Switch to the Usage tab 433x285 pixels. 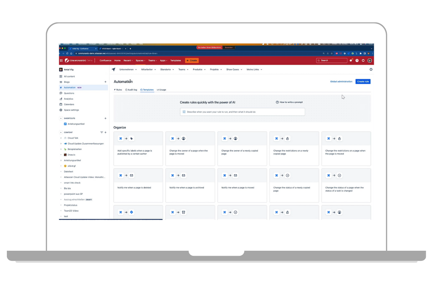162,89
